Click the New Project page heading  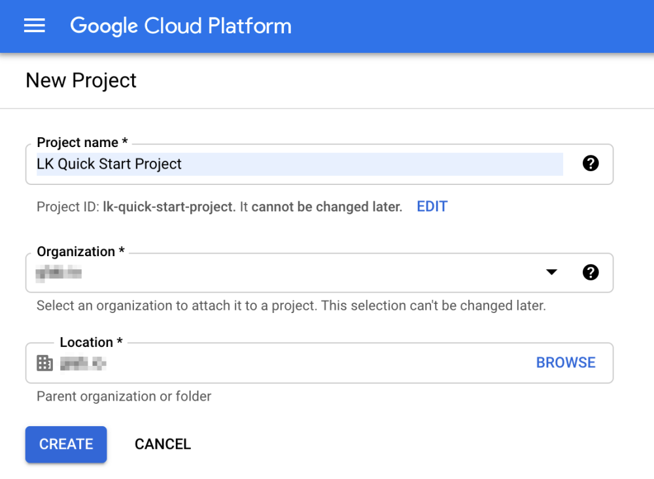pyautogui.click(x=81, y=80)
